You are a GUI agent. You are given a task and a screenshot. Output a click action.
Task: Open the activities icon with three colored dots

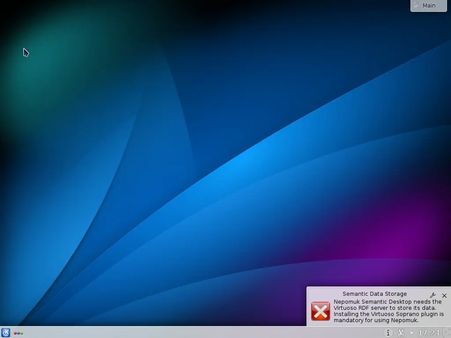[18, 333]
